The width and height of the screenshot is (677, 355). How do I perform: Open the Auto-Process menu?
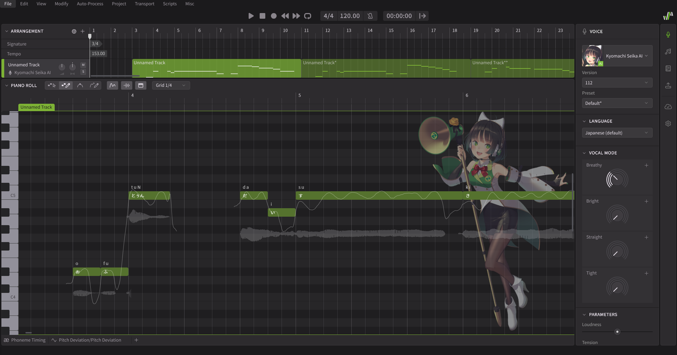[90, 4]
